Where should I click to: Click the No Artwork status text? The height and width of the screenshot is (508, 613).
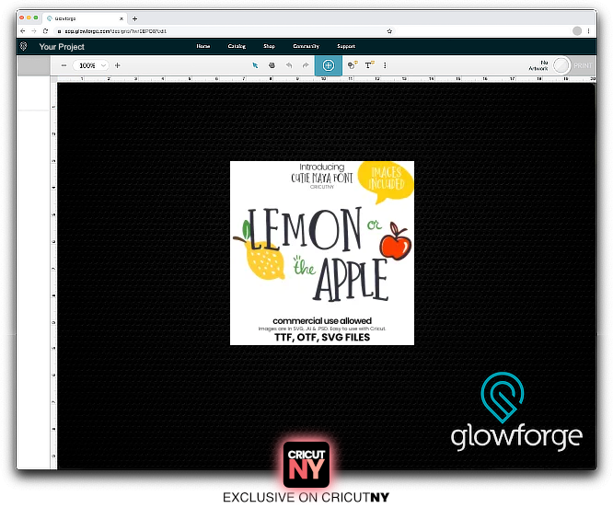(538, 65)
